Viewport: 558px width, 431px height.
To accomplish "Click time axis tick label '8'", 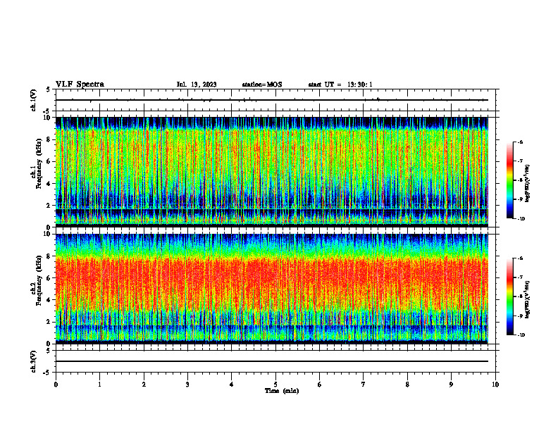I will coord(407,385).
